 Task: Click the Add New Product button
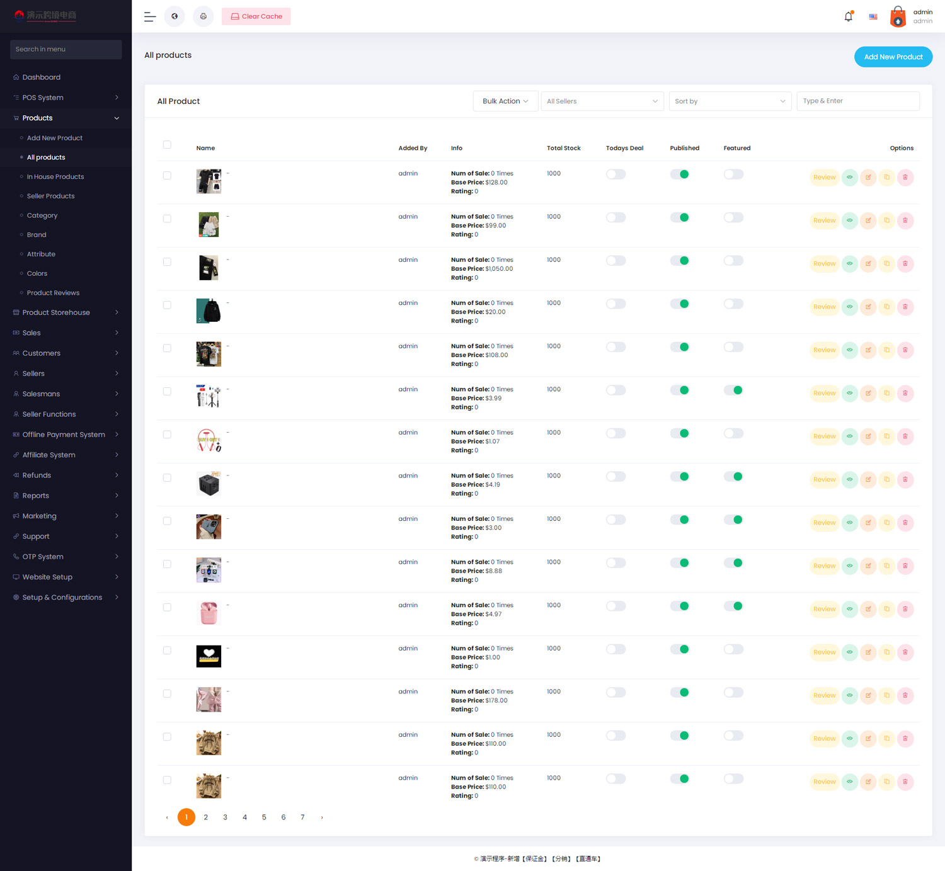click(893, 57)
